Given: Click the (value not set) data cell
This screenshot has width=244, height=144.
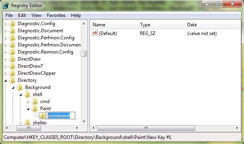Looking at the screenshot, I should (202, 33).
